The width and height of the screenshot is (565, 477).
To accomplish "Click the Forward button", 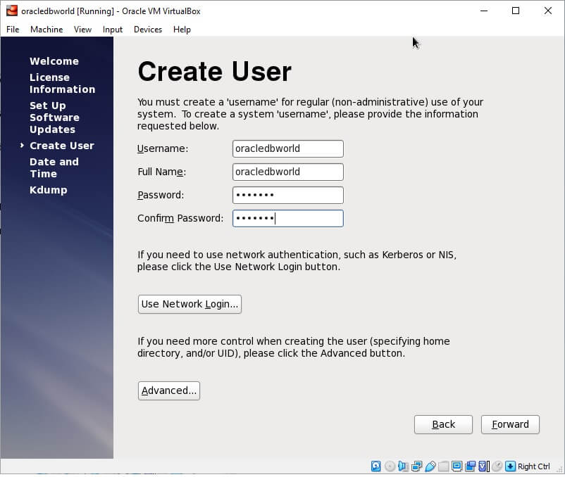I will 510,424.
